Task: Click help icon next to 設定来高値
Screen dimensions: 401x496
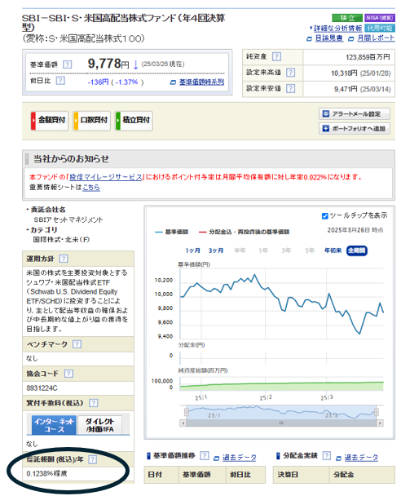Action: coord(290,73)
